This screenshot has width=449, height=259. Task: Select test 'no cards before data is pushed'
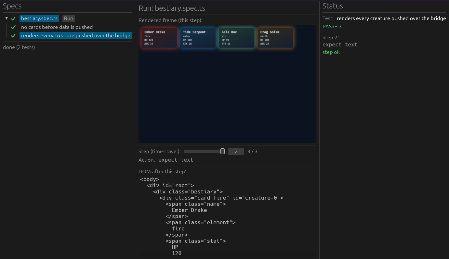pyautogui.click(x=57, y=27)
